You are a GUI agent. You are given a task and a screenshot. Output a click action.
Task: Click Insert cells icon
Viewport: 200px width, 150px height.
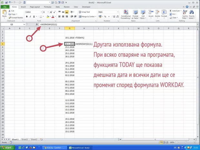pyautogui.click(x=151, y=12)
